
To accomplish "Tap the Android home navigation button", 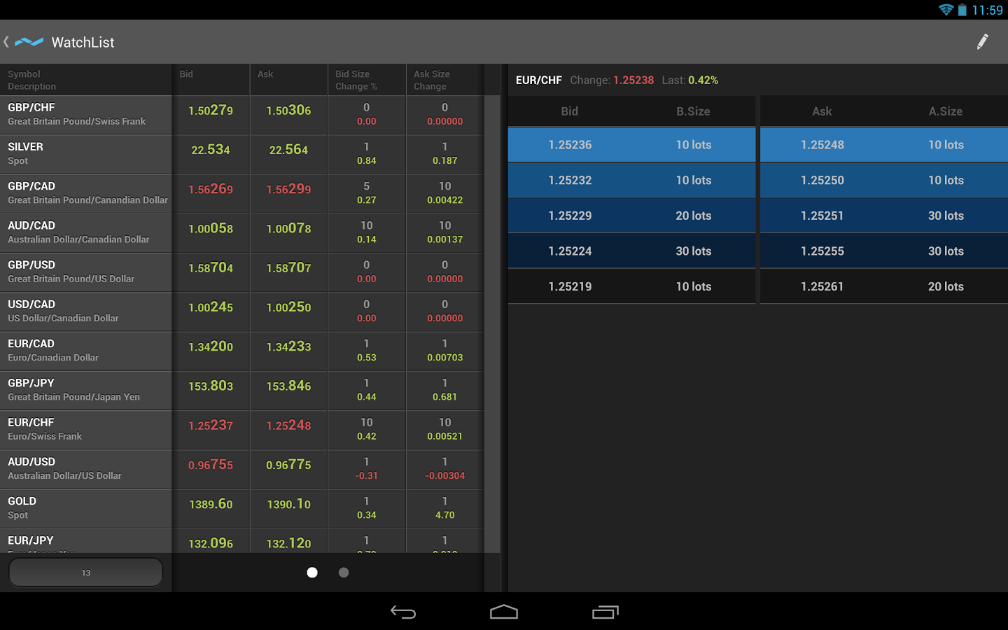I will (504, 612).
